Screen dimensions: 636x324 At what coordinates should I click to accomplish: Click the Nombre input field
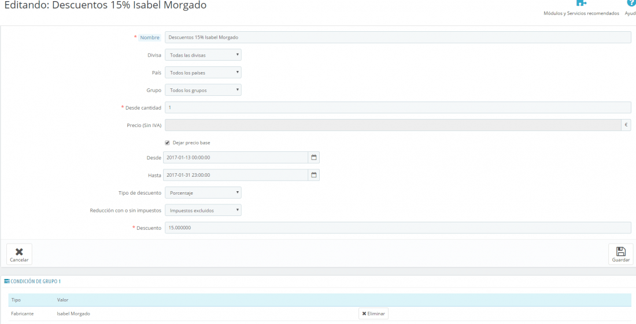pos(398,38)
